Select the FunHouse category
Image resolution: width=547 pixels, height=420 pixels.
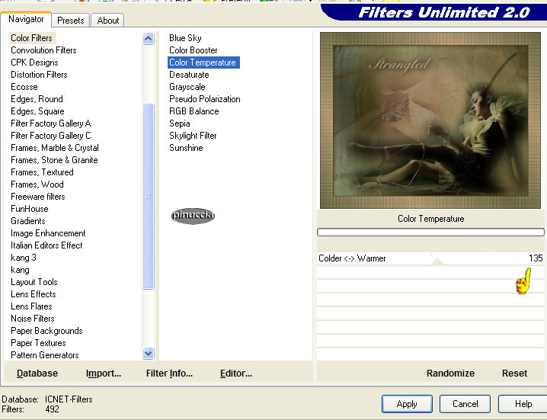click(29, 209)
